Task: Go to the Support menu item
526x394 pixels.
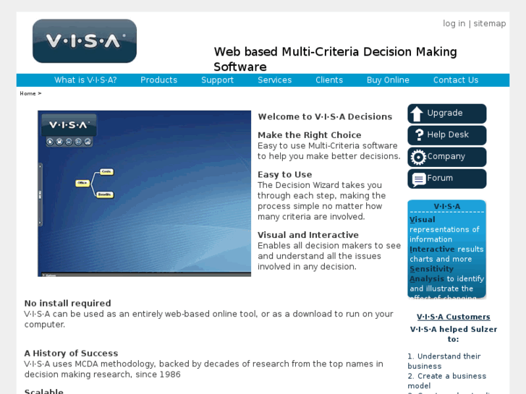Action: pyautogui.click(x=217, y=80)
